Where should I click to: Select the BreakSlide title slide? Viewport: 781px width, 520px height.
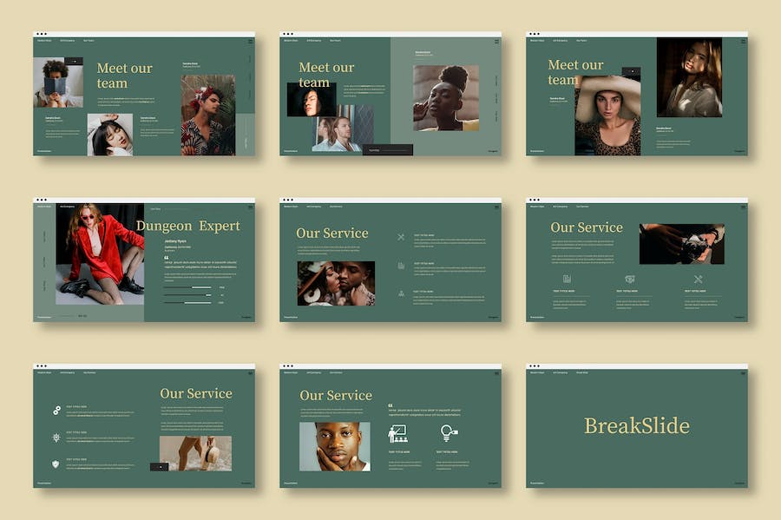tap(636, 426)
